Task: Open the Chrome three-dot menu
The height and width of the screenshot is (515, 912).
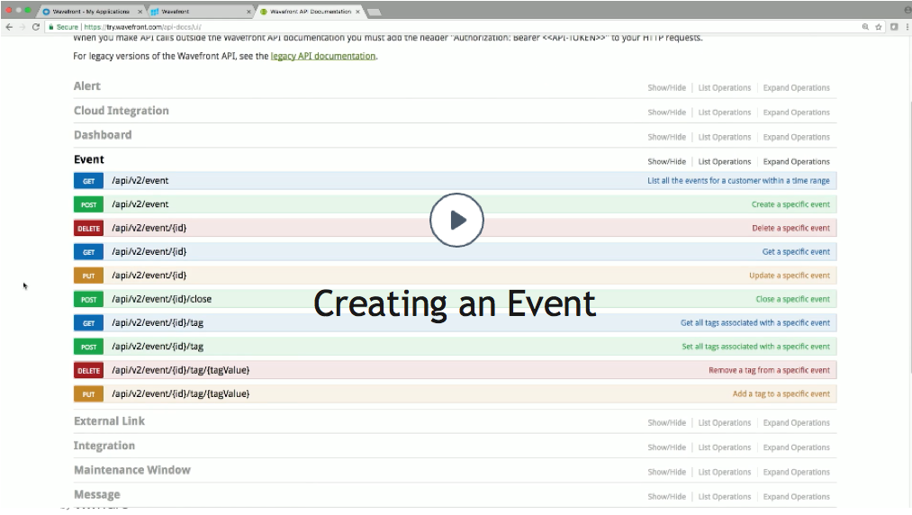Action: coord(907,27)
